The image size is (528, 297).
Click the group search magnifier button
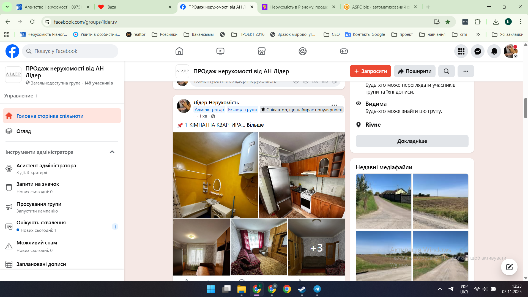446,71
